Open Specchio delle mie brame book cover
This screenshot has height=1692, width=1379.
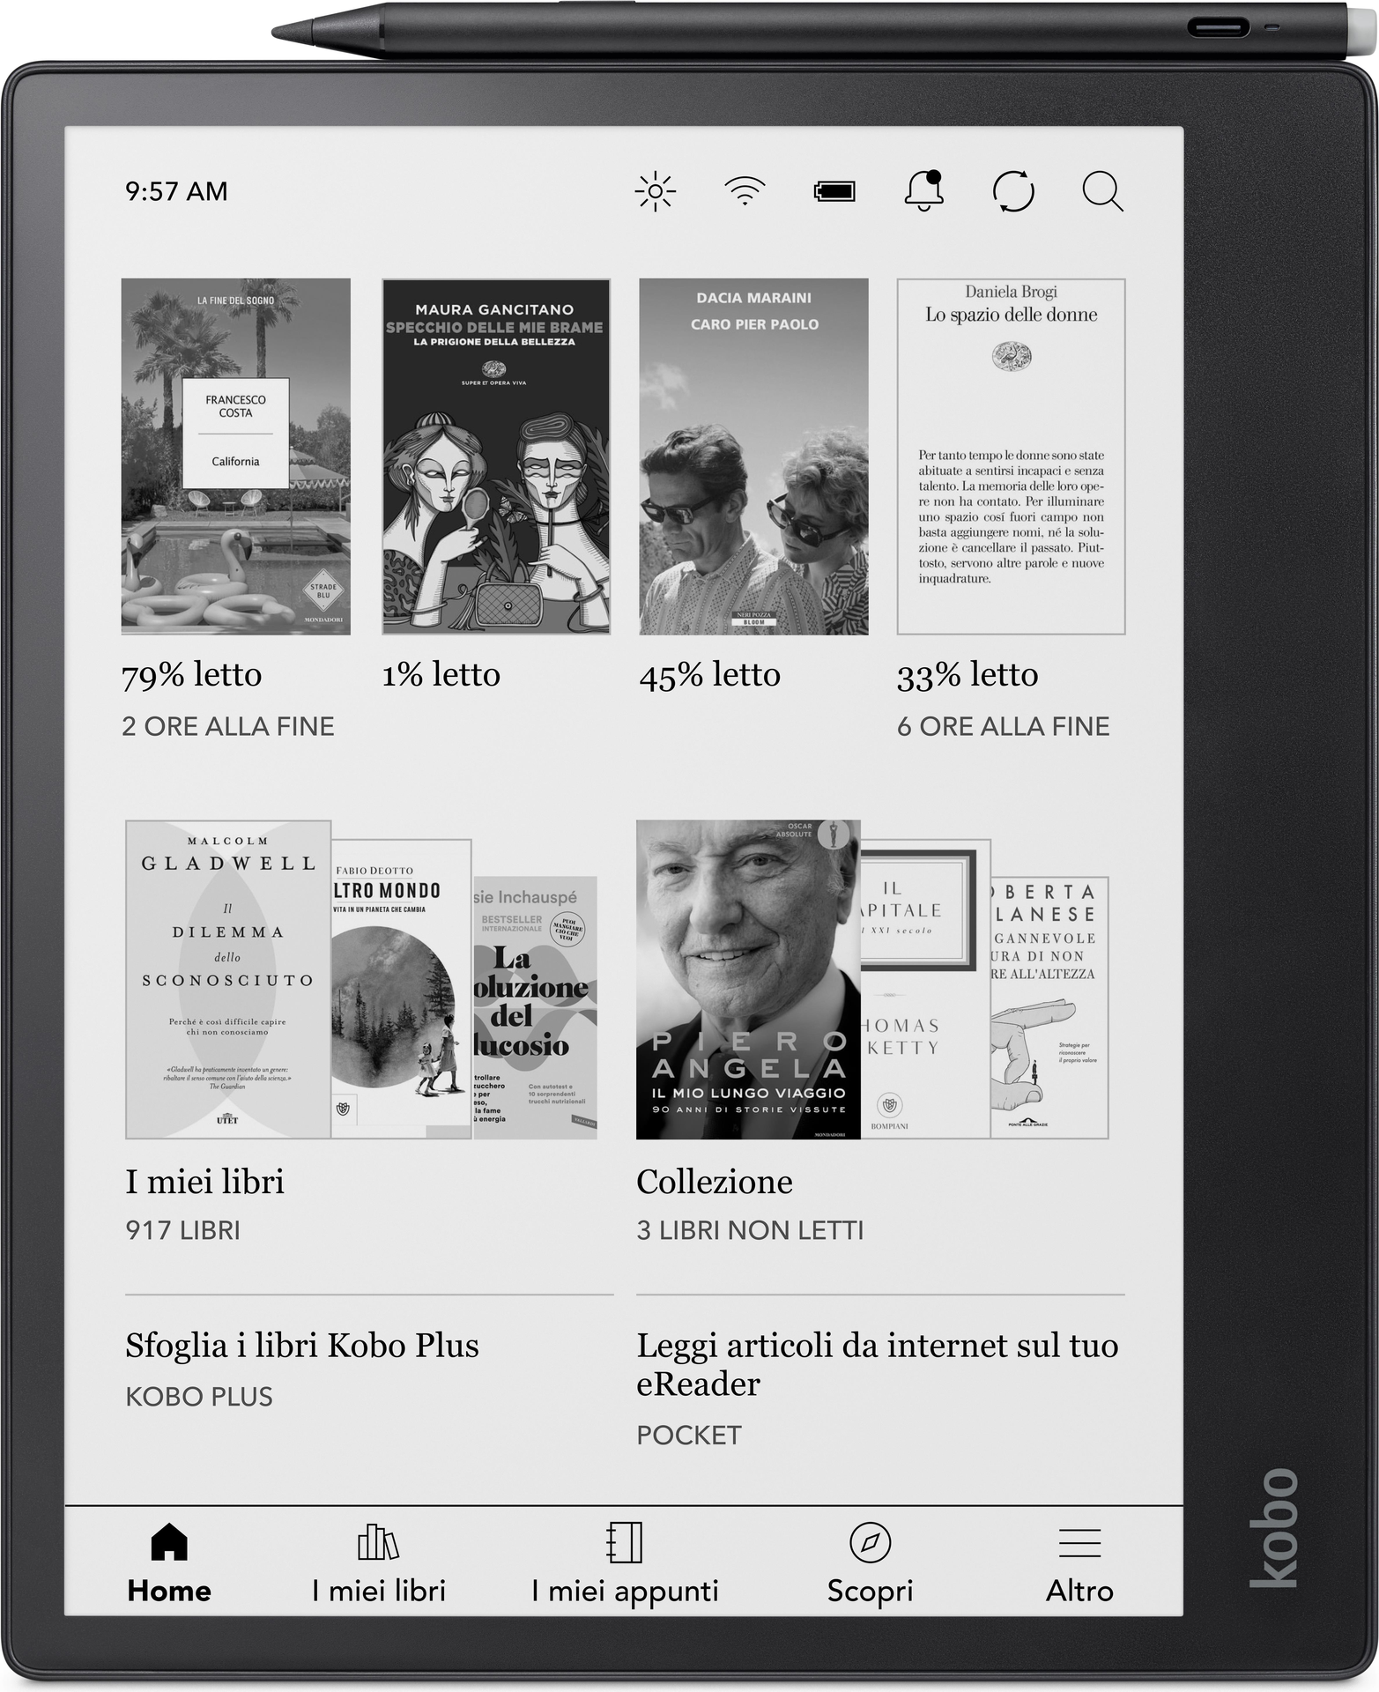click(495, 456)
